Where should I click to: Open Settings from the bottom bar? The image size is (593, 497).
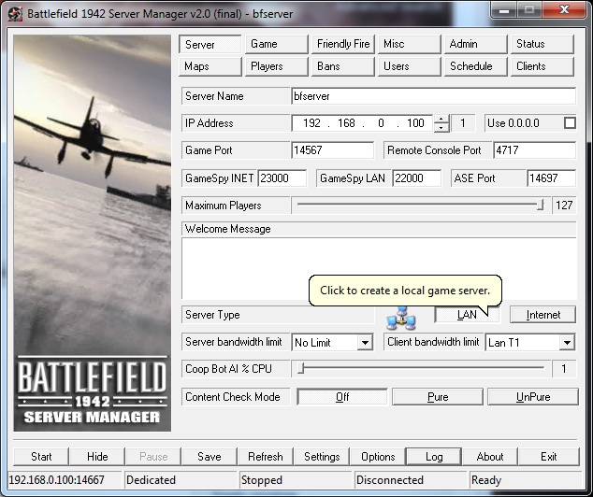[322, 457]
